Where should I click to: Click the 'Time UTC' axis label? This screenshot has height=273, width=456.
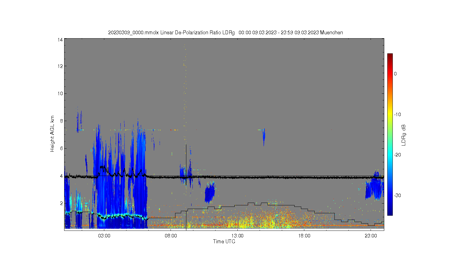[224, 242]
